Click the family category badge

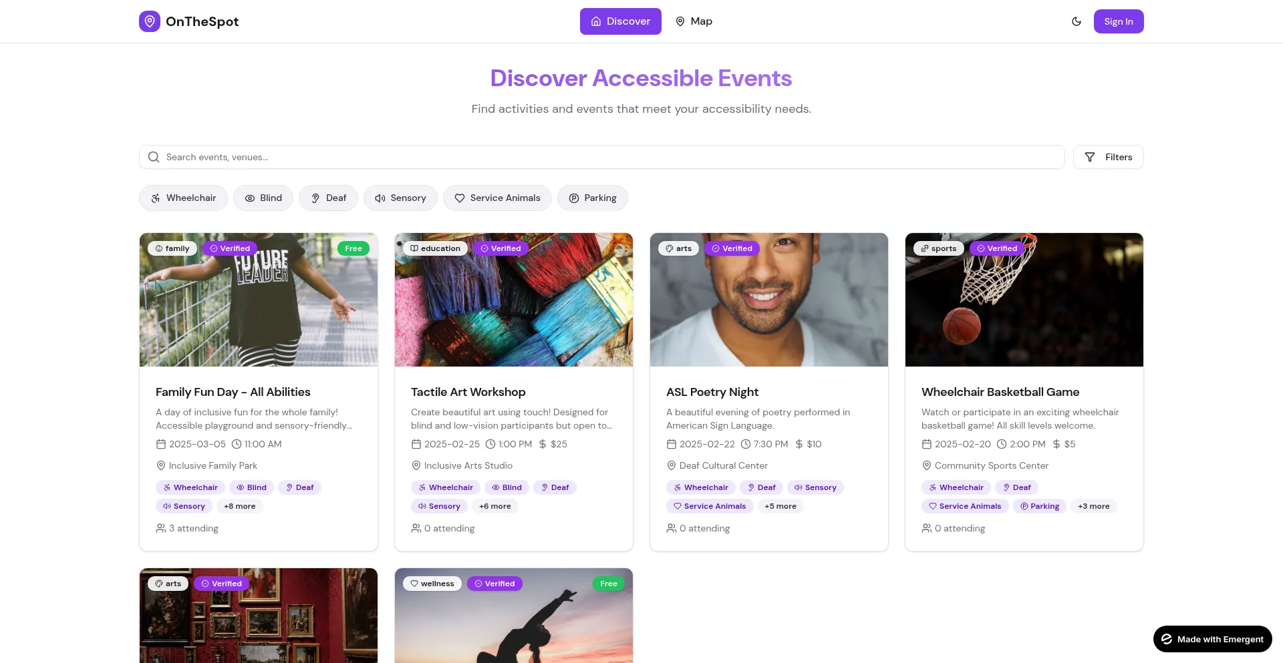coord(172,248)
